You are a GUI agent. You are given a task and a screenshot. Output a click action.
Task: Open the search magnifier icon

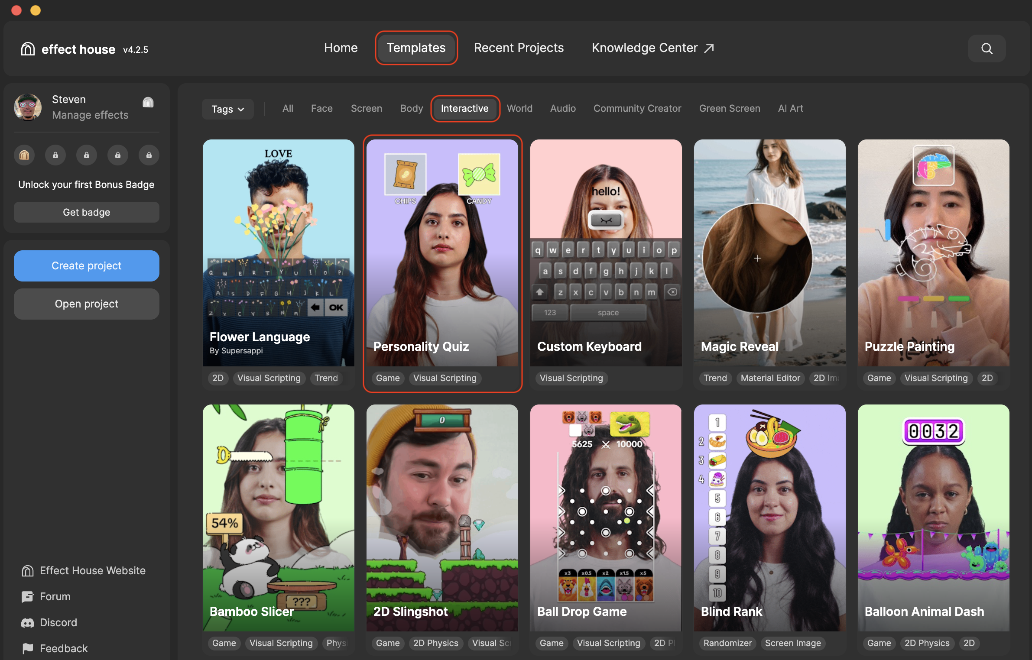987,49
